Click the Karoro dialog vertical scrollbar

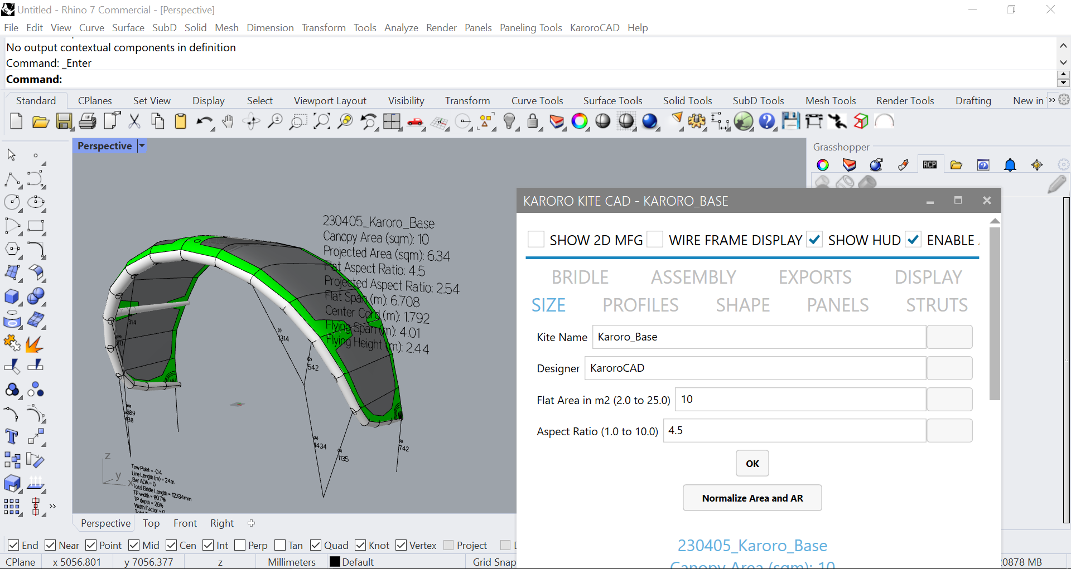tap(995, 313)
